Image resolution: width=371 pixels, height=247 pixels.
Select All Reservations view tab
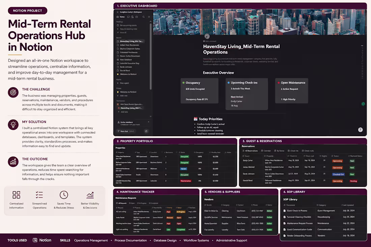pos(250,151)
